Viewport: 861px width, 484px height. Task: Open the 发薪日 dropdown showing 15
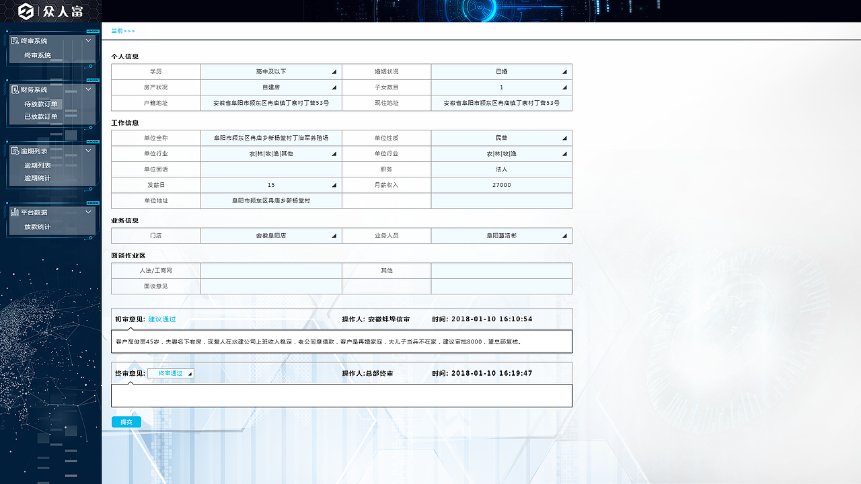(x=271, y=185)
